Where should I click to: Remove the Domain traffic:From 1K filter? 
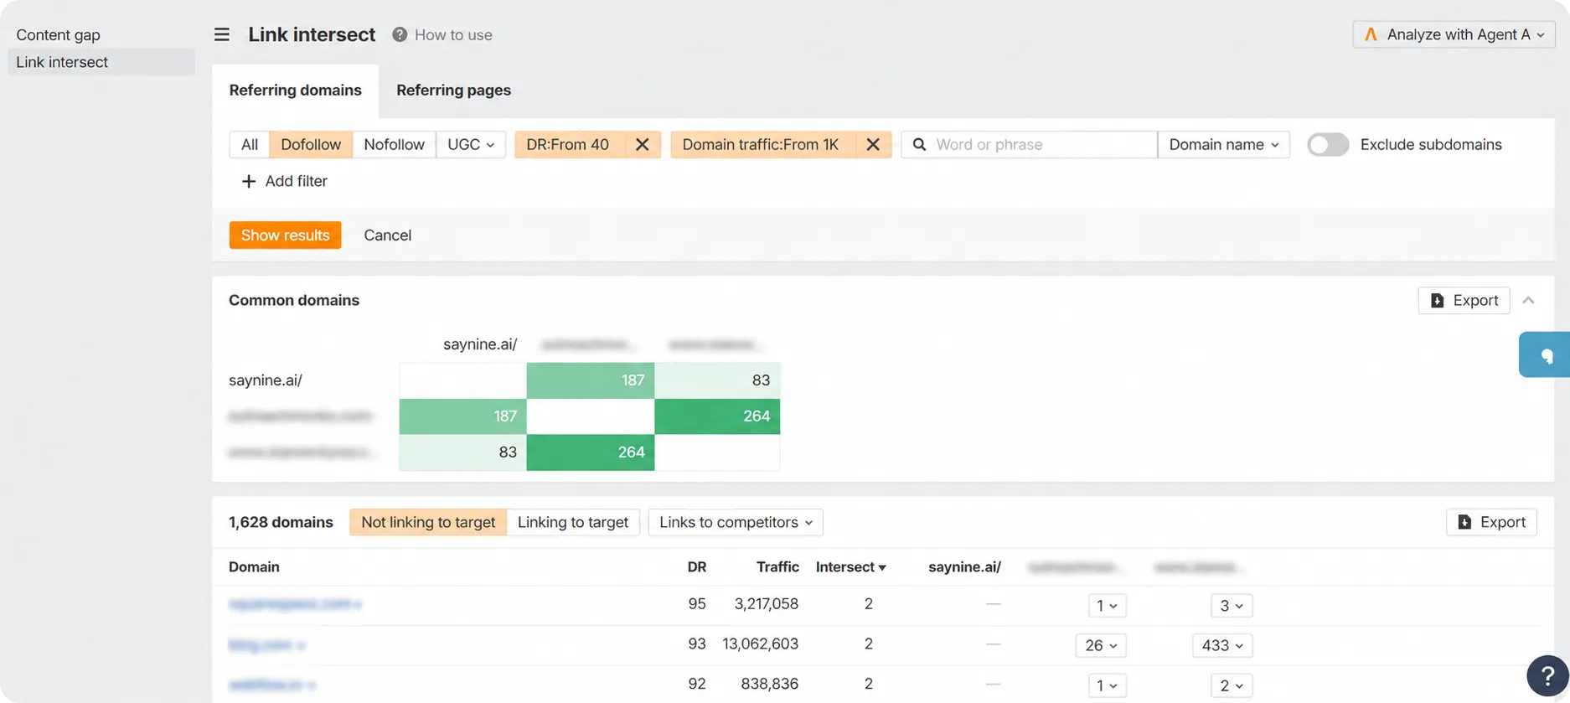[872, 144]
